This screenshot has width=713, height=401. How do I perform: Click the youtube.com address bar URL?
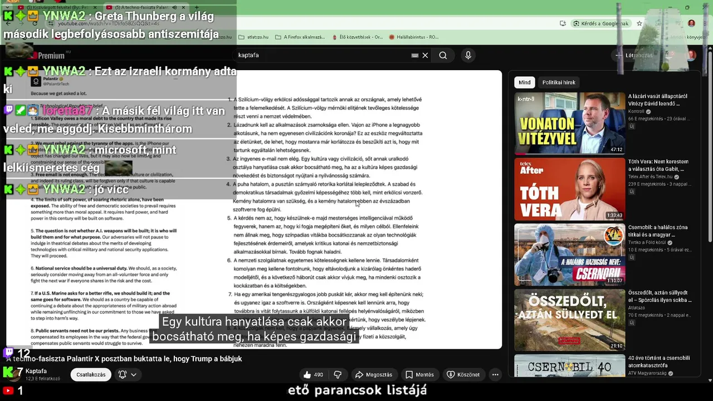(x=109, y=23)
